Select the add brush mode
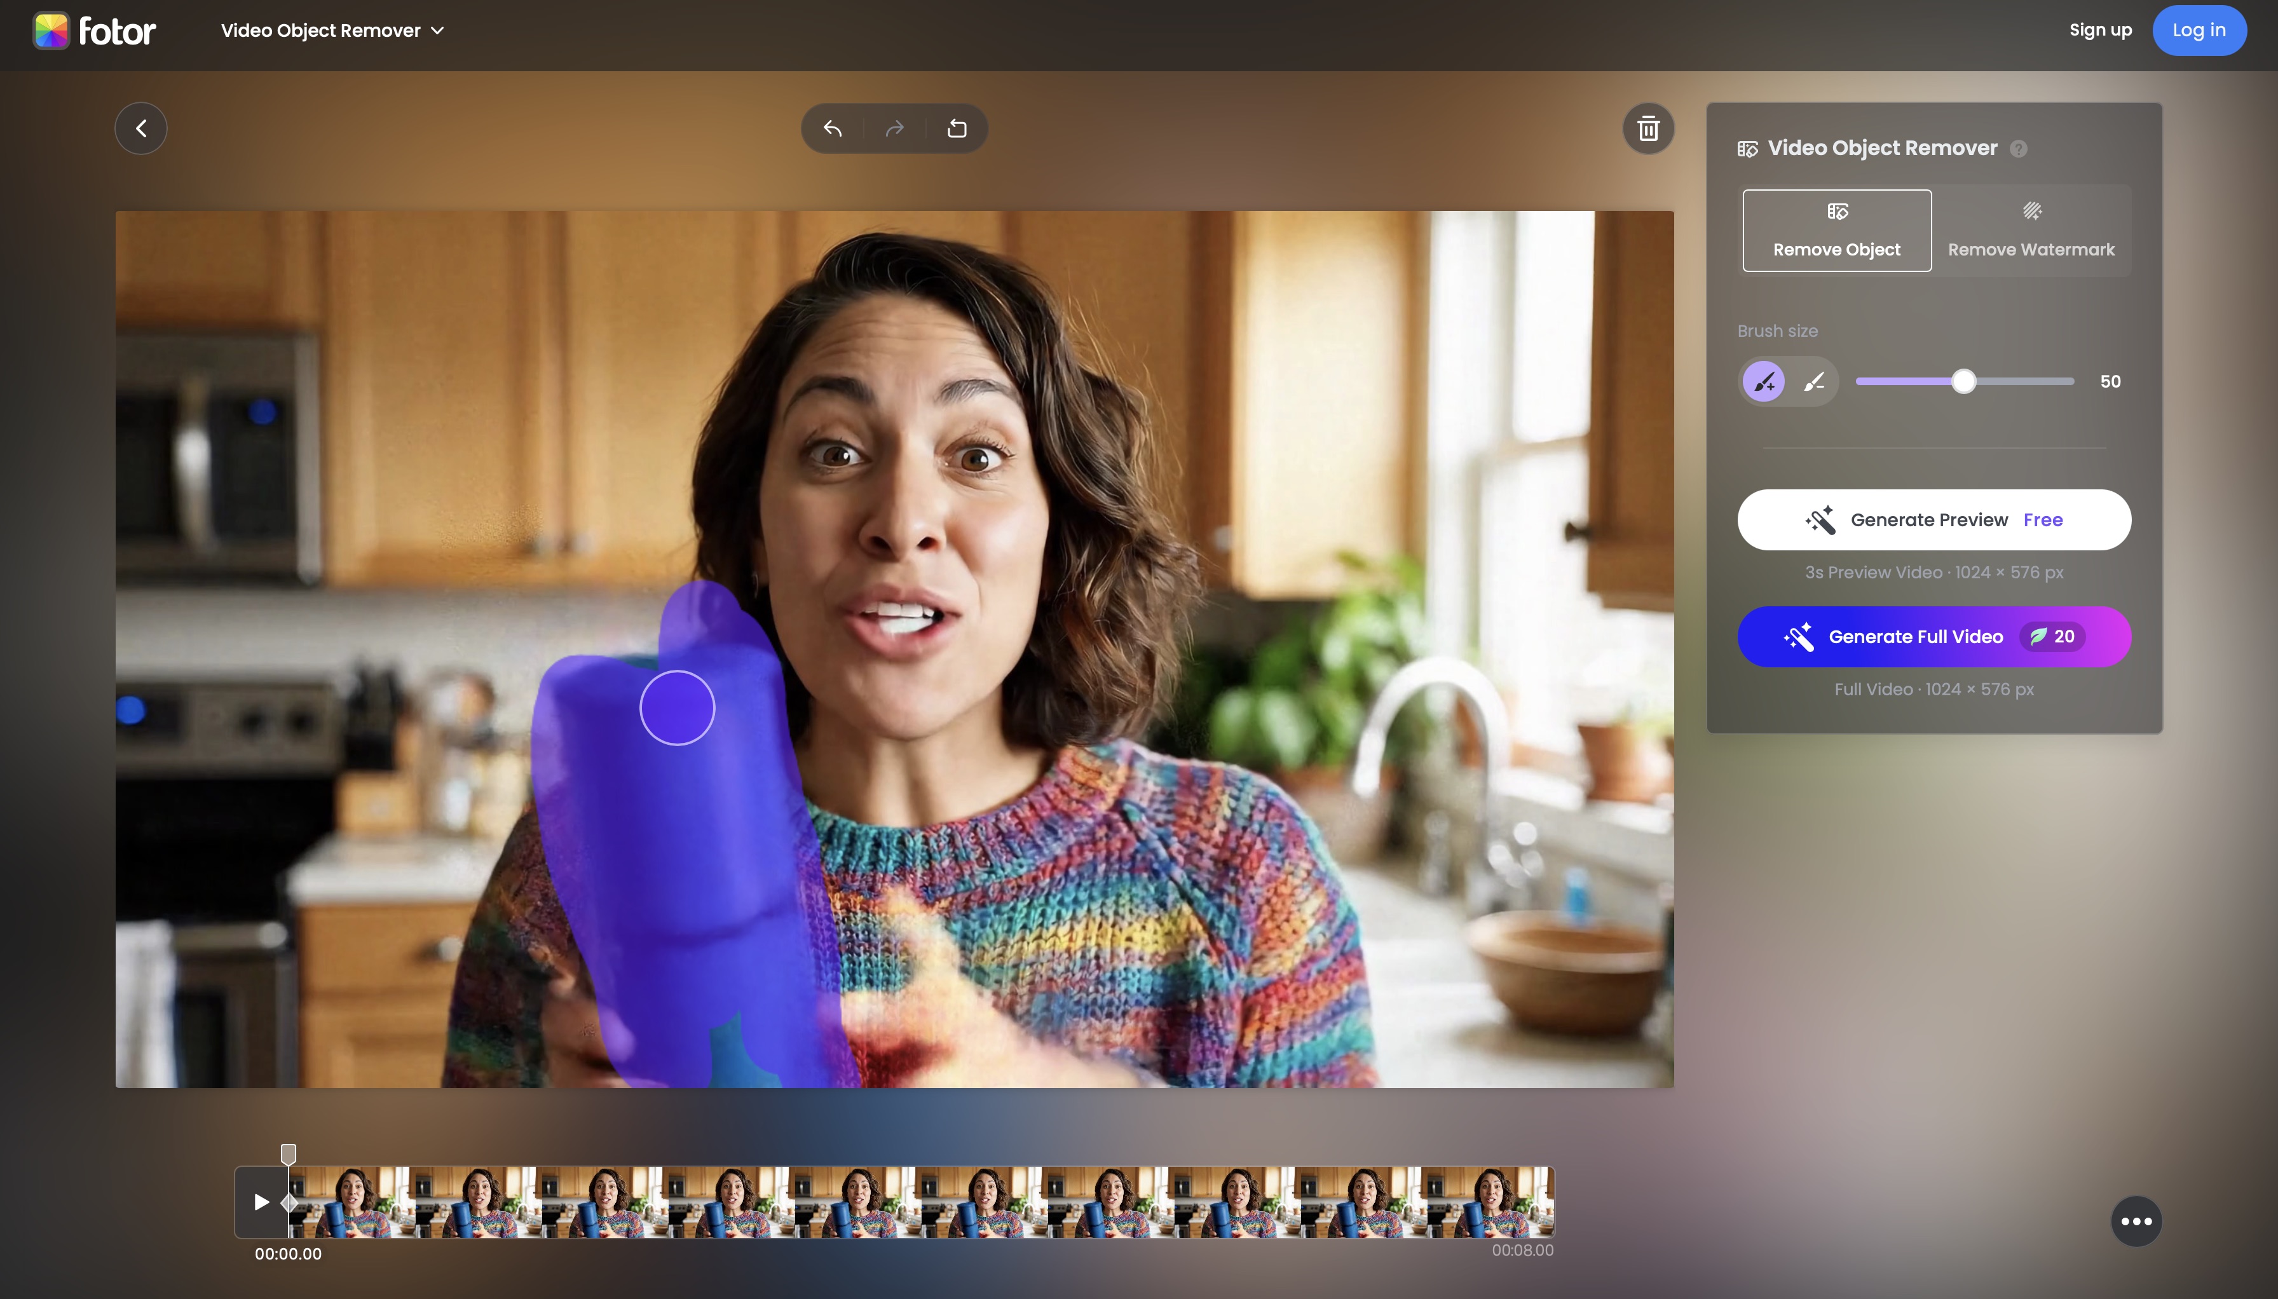2278x1299 pixels. coord(1764,382)
